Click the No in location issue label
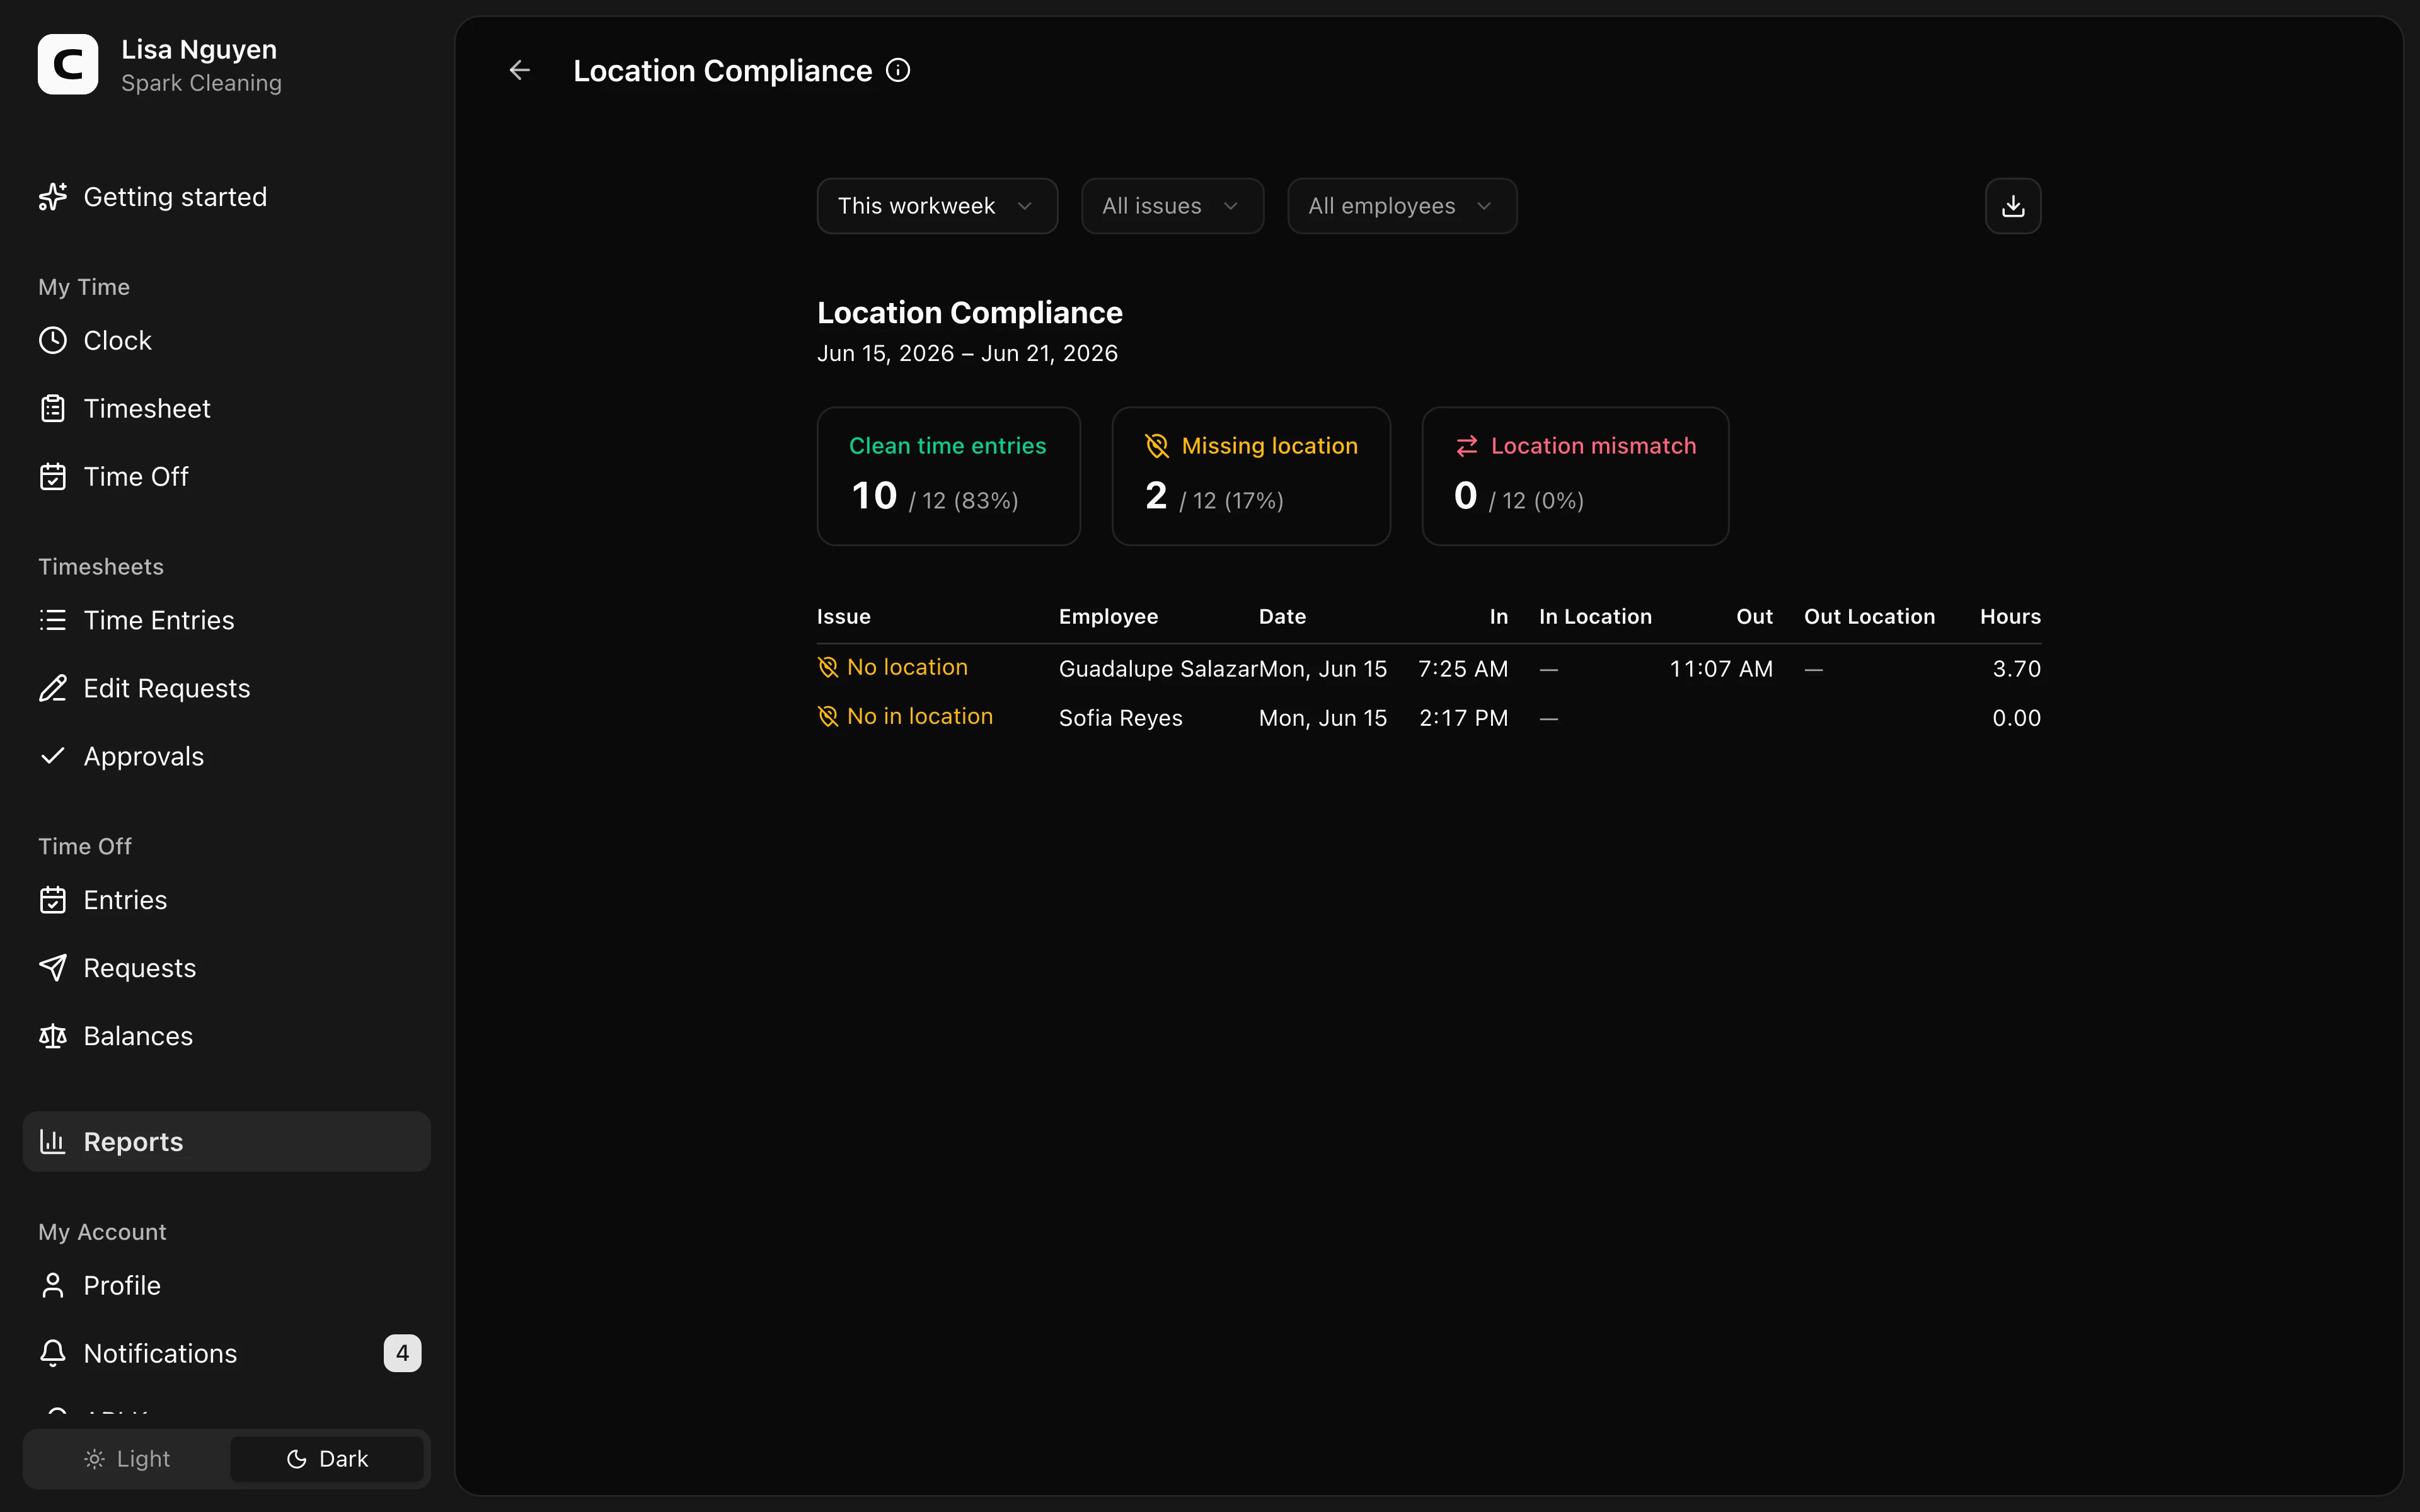2420x1512 pixels. pyautogui.click(x=920, y=716)
